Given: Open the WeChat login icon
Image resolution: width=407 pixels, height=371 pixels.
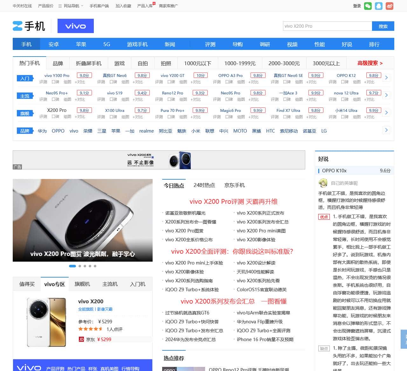Looking at the screenshot, I should click(368, 6).
